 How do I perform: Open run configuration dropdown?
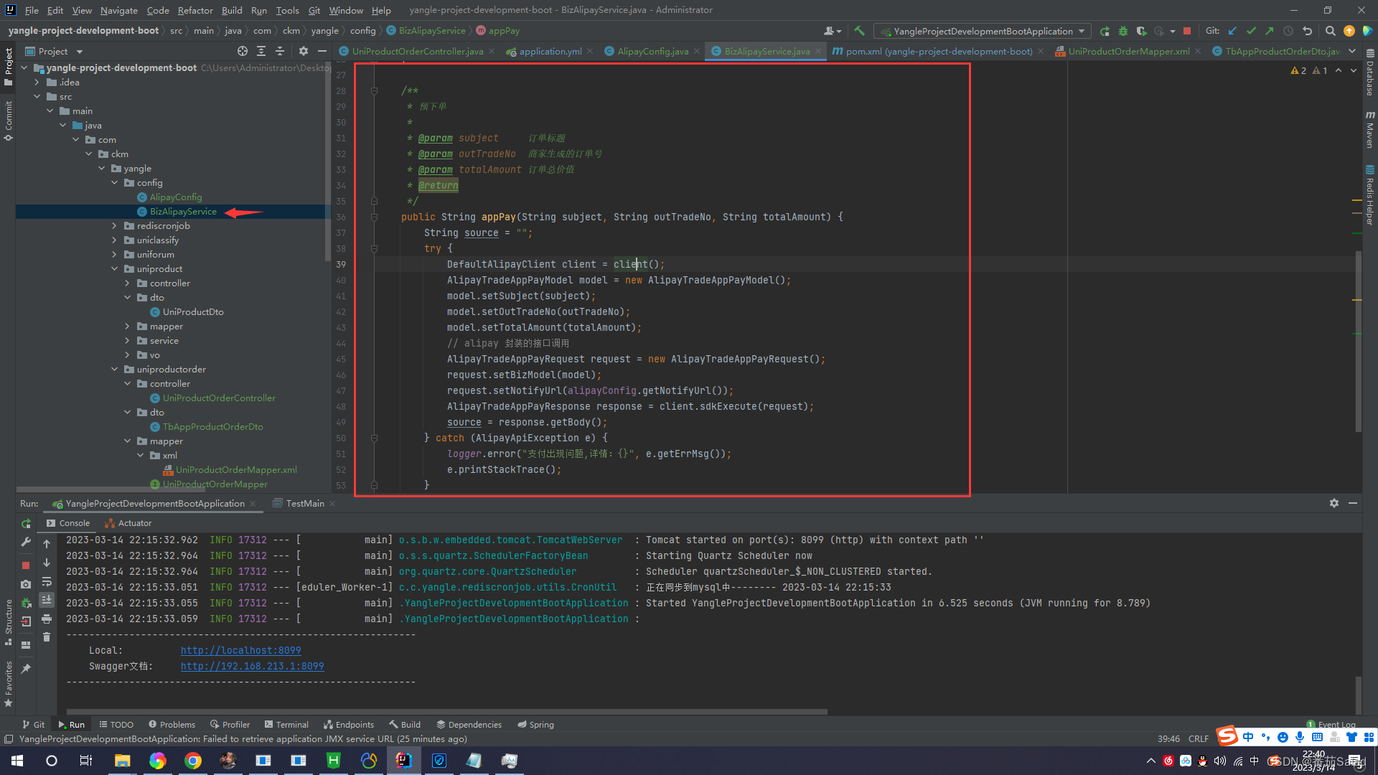coord(983,31)
